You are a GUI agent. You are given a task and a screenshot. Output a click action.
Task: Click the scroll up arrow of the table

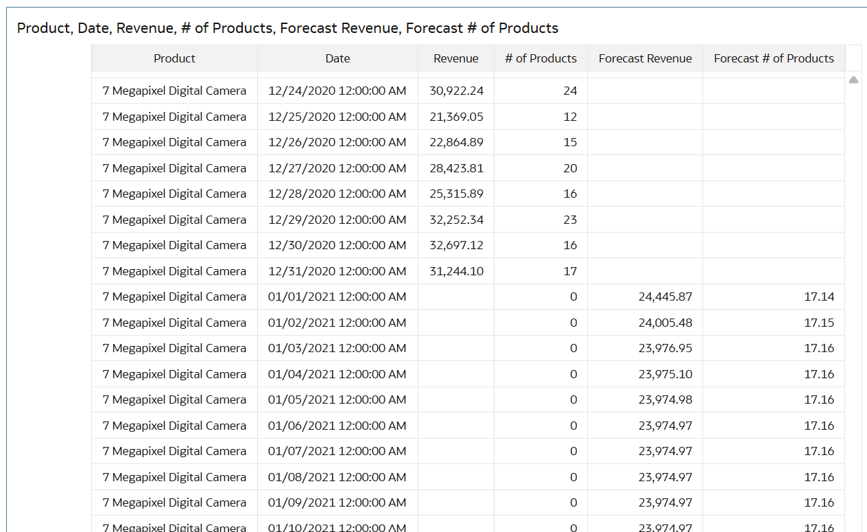click(x=853, y=80)
